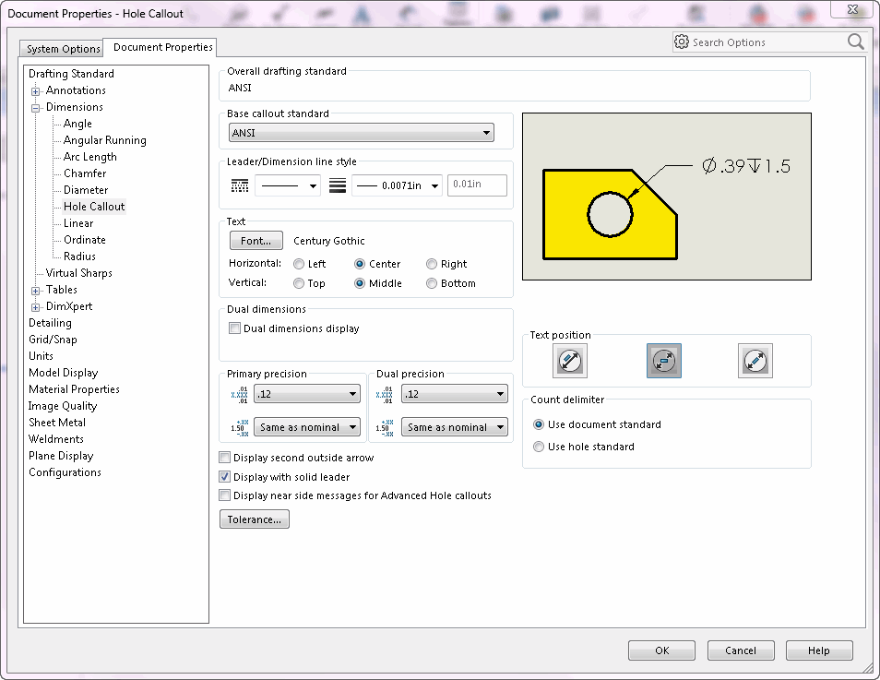Click the Tolerance... button
Screen dimensions: 880x680
point(255,519)
